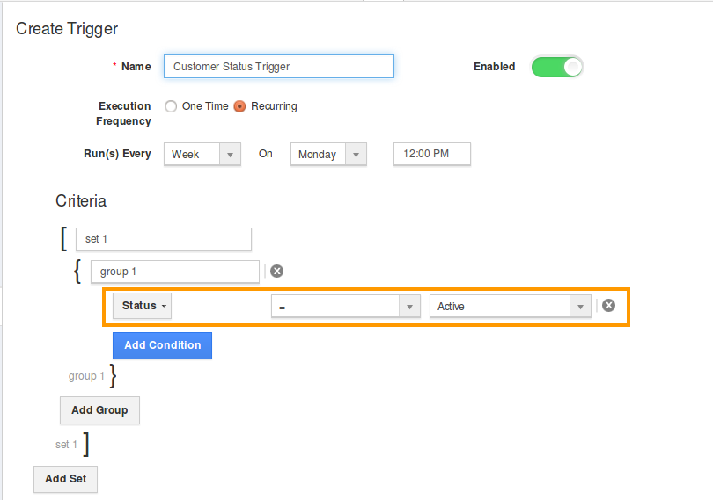This screenshot has width=713, height=500.
Task: Edit the set 1 name field
Action: point(164,239)
